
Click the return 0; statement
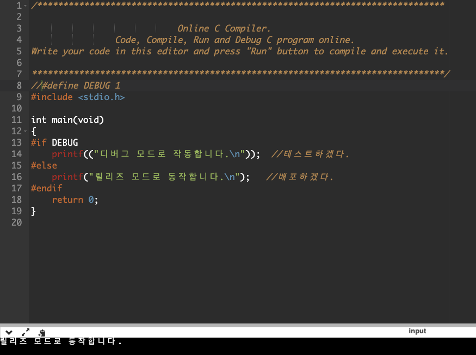75,200
